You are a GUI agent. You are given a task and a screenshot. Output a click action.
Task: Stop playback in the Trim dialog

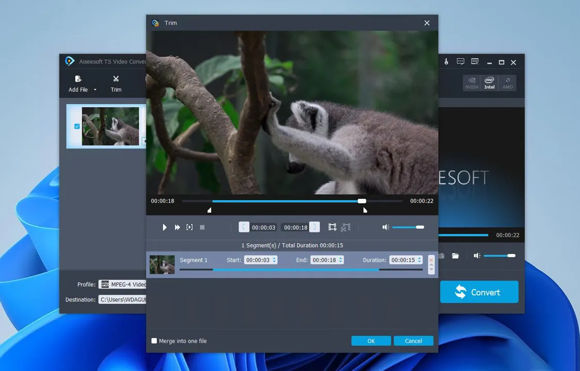point(202,227)
